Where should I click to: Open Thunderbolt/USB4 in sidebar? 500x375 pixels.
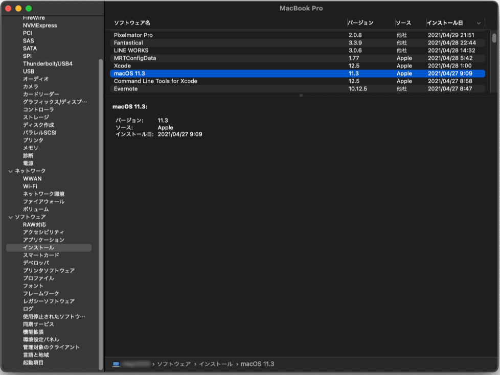click(x=48, y=64)
